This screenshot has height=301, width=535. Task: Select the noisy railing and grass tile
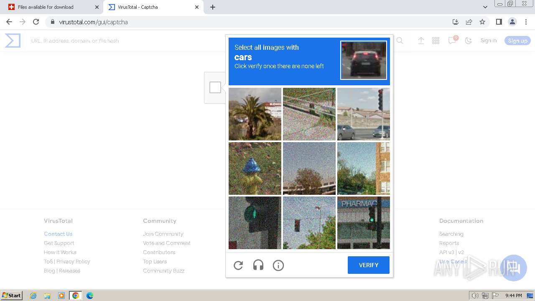(x=309, y=114)
